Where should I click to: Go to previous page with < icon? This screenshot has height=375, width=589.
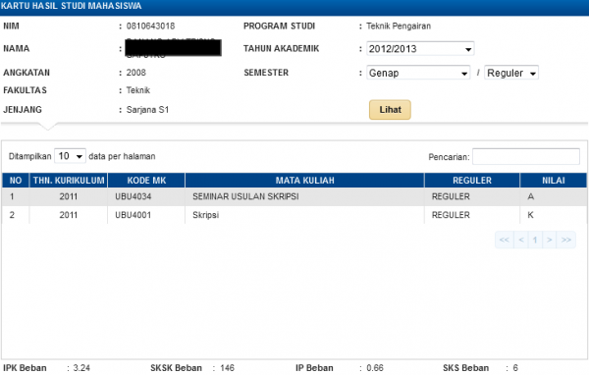(521, 240)
